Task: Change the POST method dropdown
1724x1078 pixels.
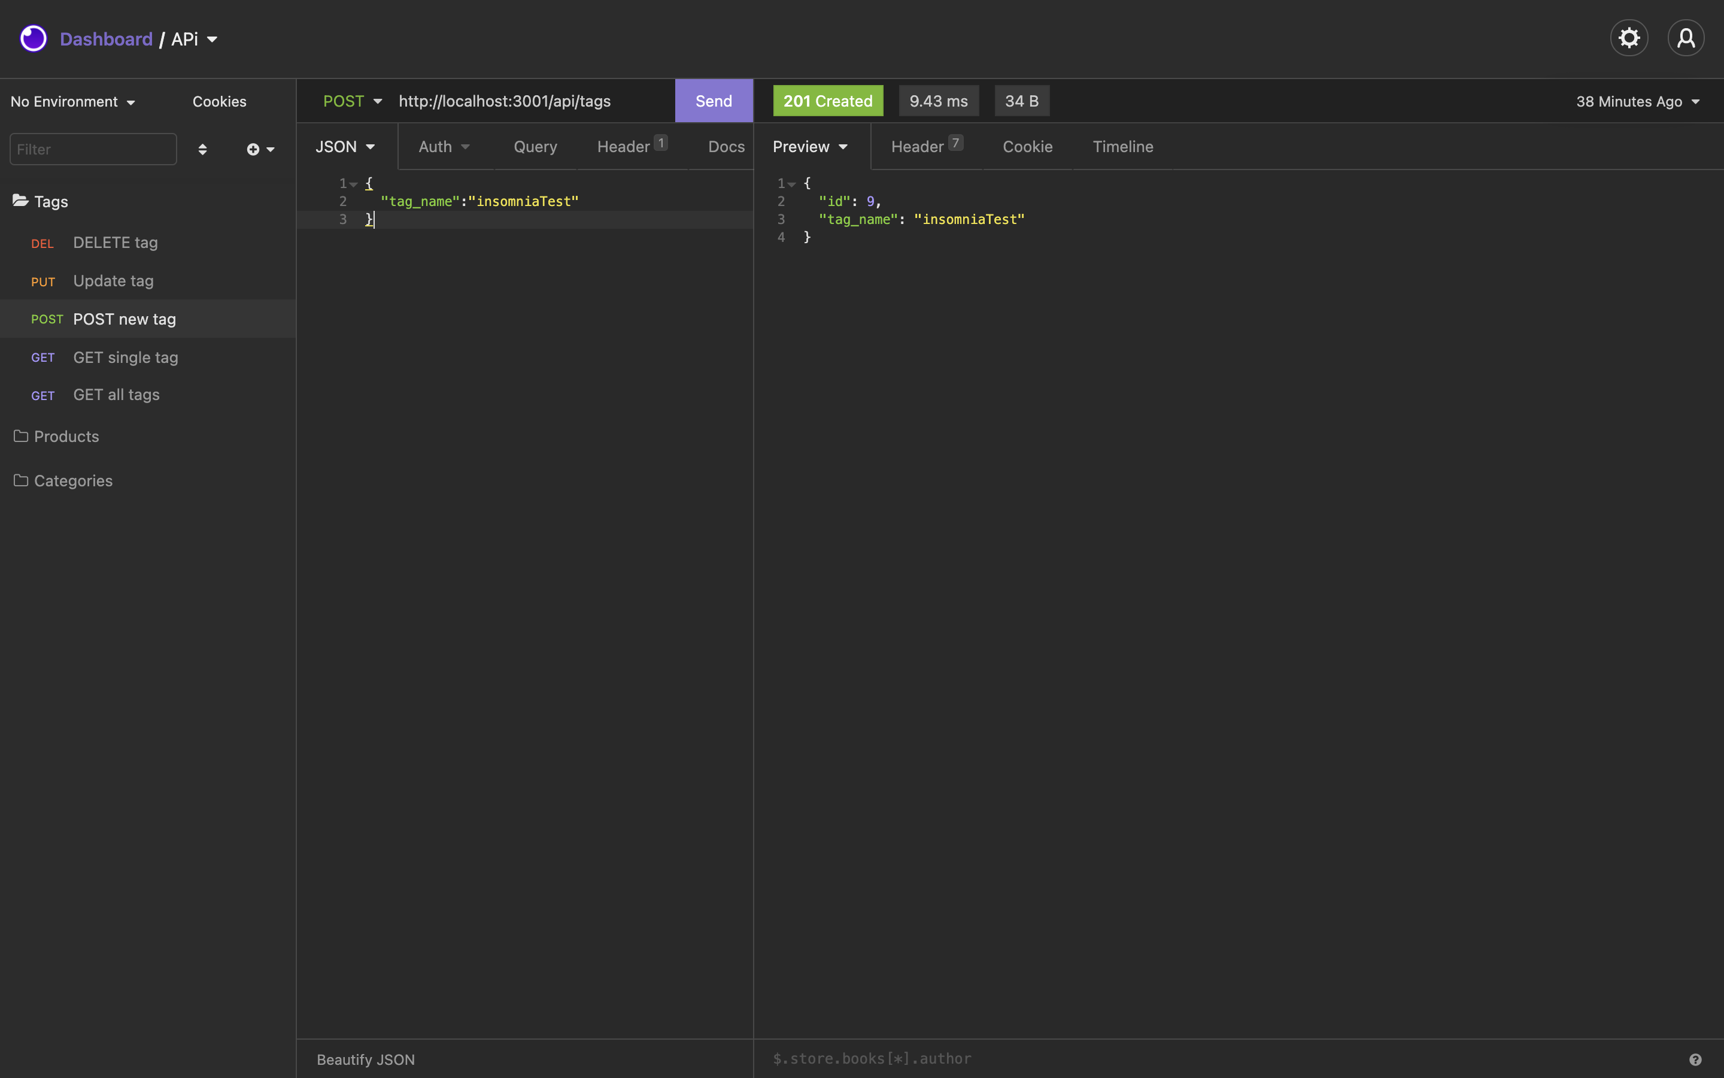Action: 353,101
